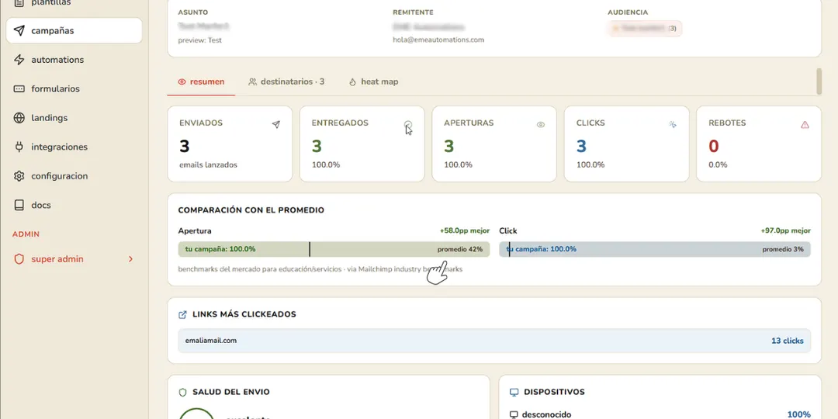Open the campañas sidebar item
The height and width of the screenshot is (419, 838).
(x=74, y=30)
